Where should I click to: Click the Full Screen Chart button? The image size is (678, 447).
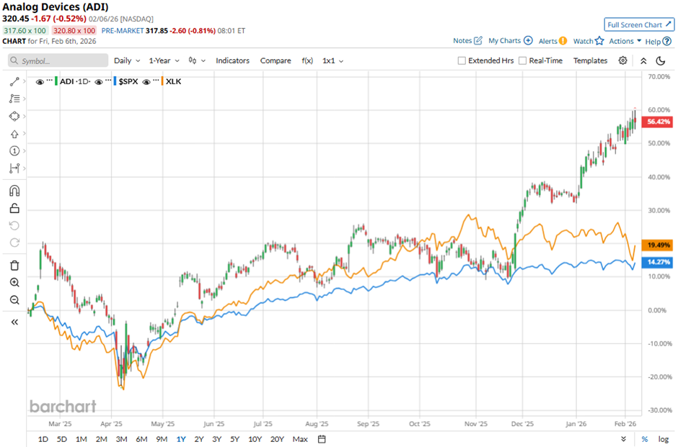click(x=640, y=24)
